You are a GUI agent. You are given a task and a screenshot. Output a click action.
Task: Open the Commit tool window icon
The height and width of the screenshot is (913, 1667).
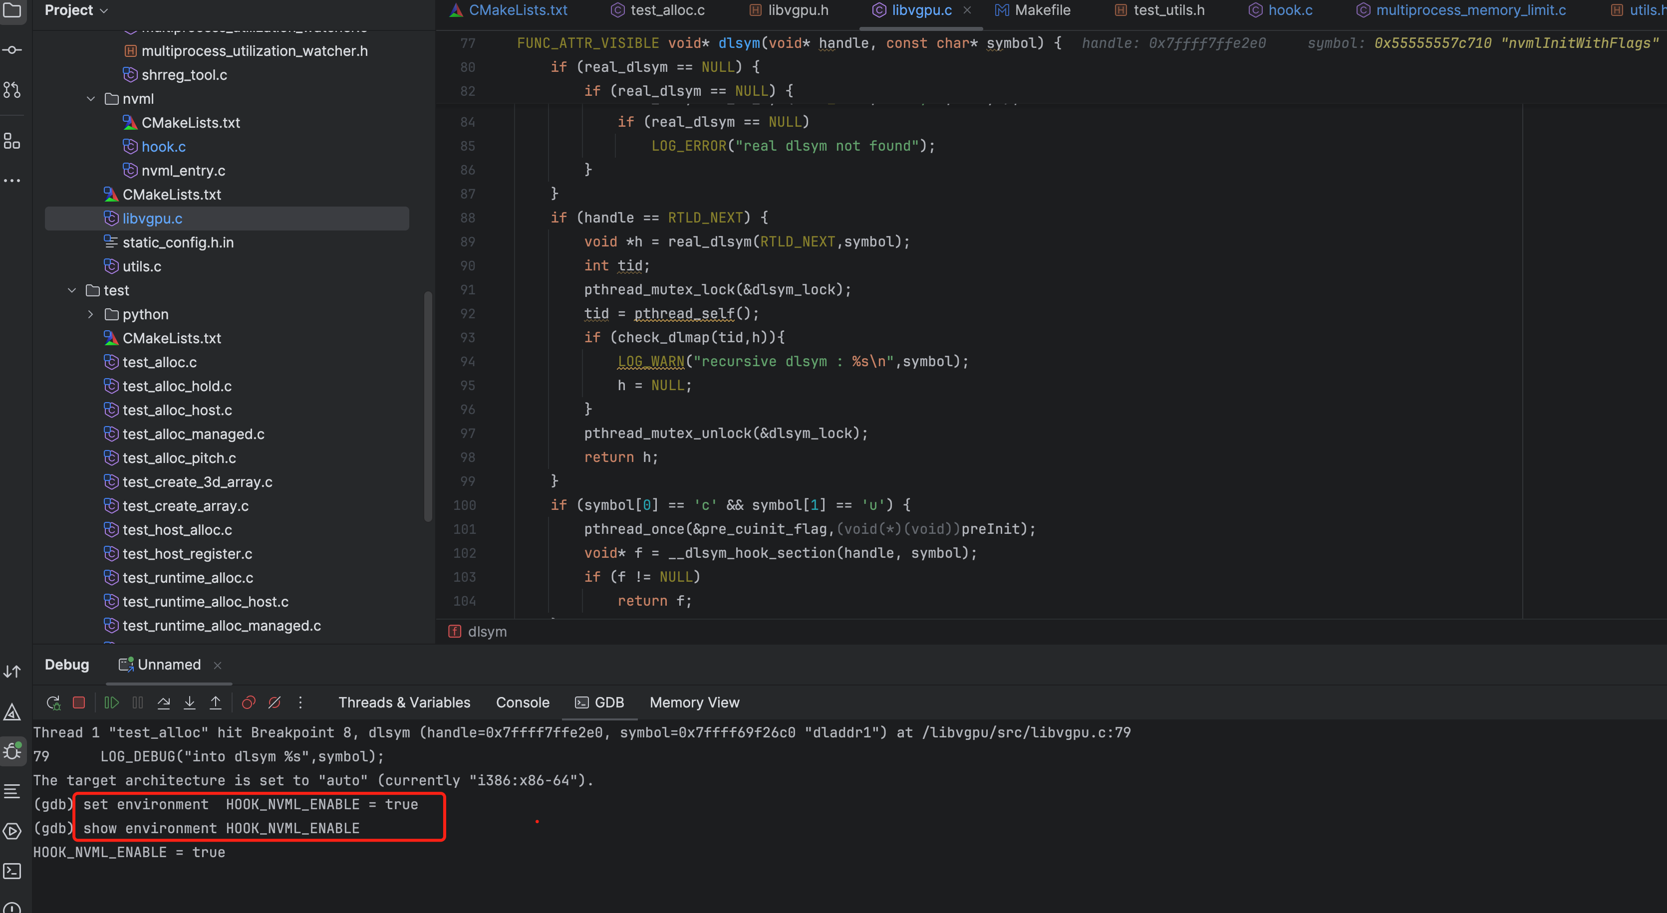pyautogui.click(x=12, y=50)
